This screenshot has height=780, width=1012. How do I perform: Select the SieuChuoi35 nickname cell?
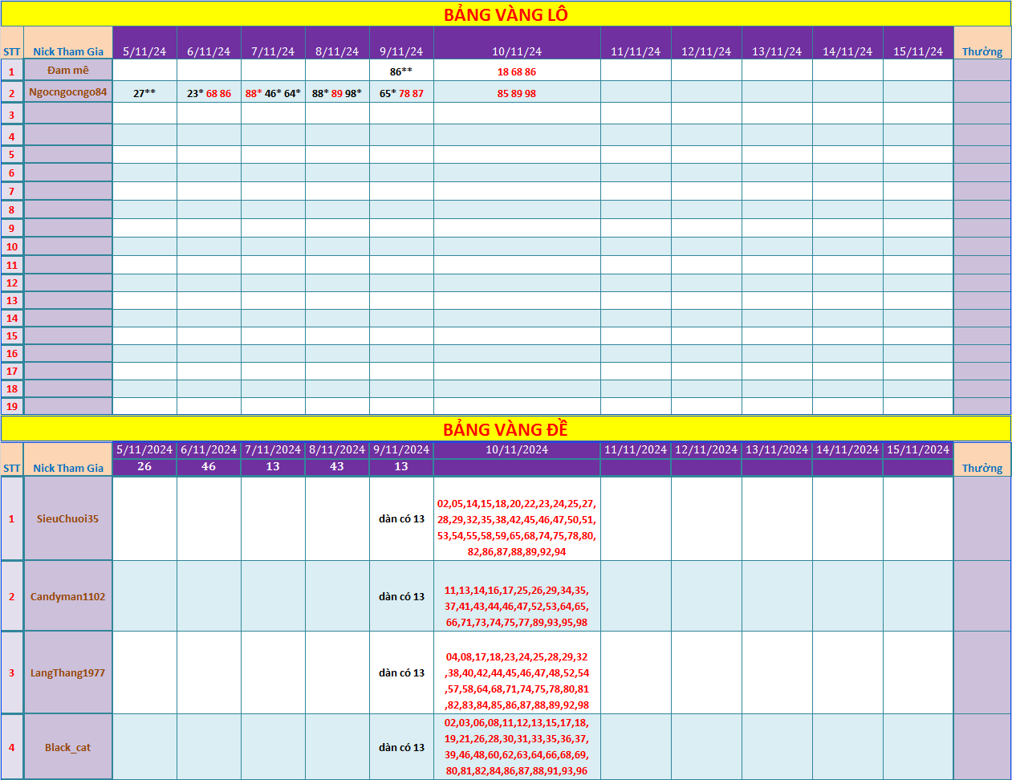[68, 518]
